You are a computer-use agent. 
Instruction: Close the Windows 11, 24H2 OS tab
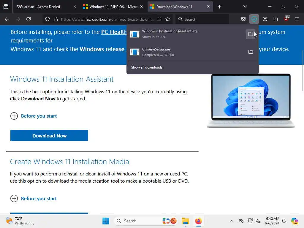142,7
